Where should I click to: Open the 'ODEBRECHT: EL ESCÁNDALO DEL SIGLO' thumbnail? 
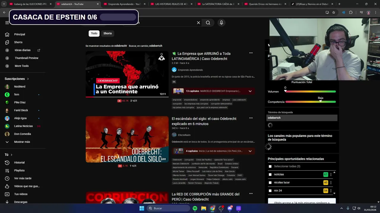pyautogui.click(x=127, y=139)
